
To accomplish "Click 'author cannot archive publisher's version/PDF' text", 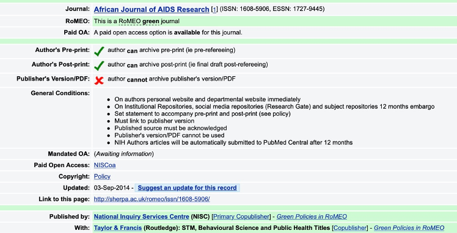I will [x=172, y=79].
